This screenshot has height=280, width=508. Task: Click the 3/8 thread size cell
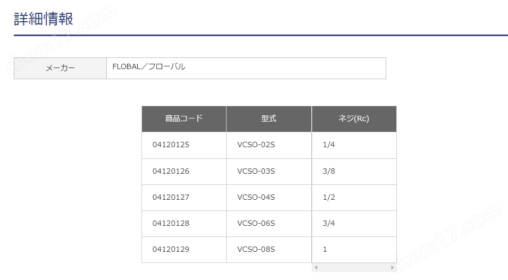(x=354, y=172)
